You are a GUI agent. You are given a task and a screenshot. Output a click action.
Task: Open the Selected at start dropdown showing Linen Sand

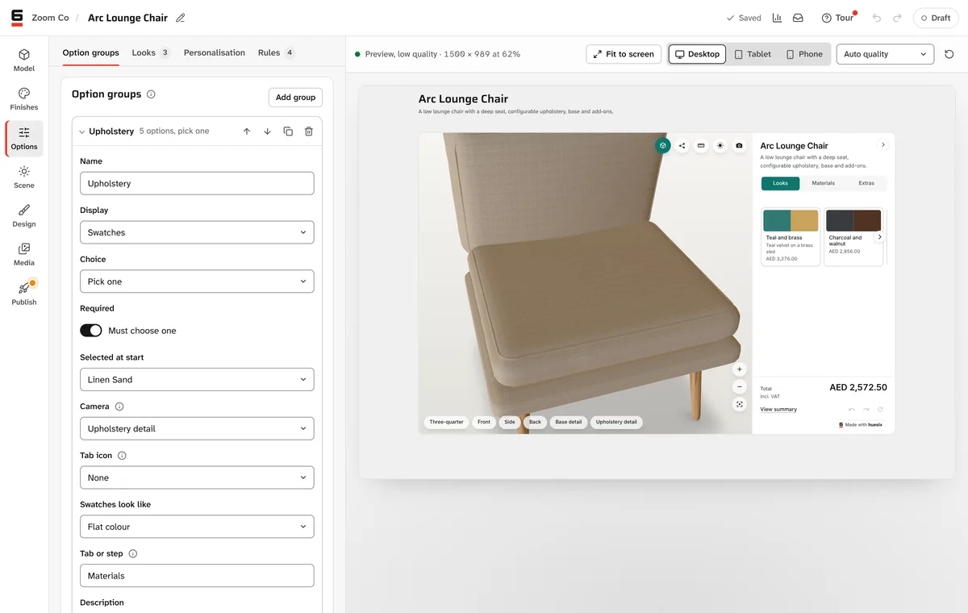tap(197, 379)
